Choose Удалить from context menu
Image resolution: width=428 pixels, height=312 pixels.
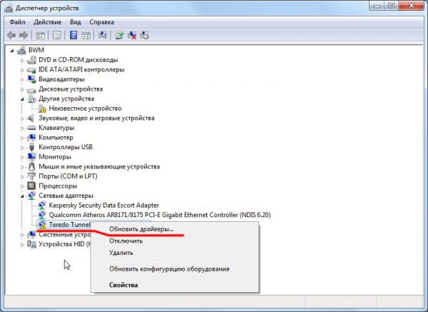coord(175,253)
